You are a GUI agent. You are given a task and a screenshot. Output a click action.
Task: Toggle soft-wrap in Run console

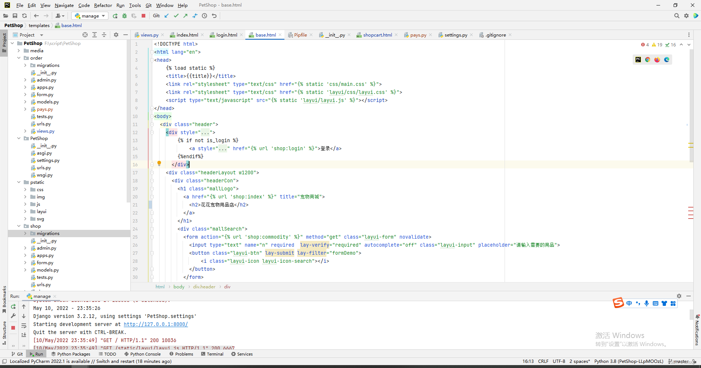[24, 326]
